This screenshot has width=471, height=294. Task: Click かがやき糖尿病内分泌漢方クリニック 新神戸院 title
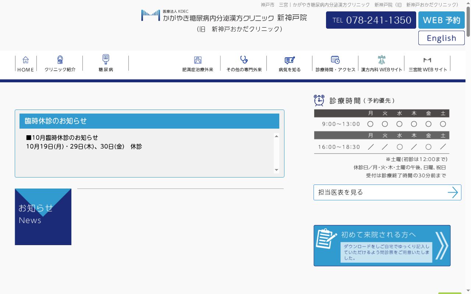[235, 18]
